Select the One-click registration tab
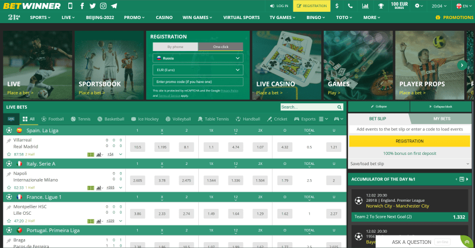Image resolution: width=475 pixels, height=248 pixels. click(x=220, y=47)
